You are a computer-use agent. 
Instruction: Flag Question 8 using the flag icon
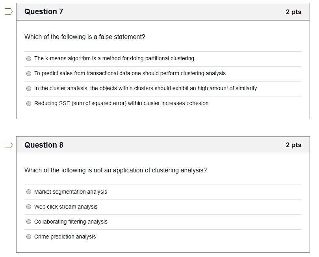coord(9,145)
